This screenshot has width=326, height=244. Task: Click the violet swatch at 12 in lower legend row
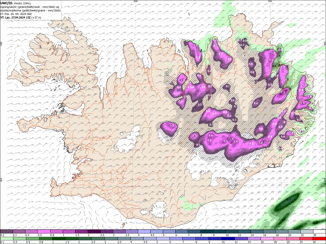click(x=241, y=238)
